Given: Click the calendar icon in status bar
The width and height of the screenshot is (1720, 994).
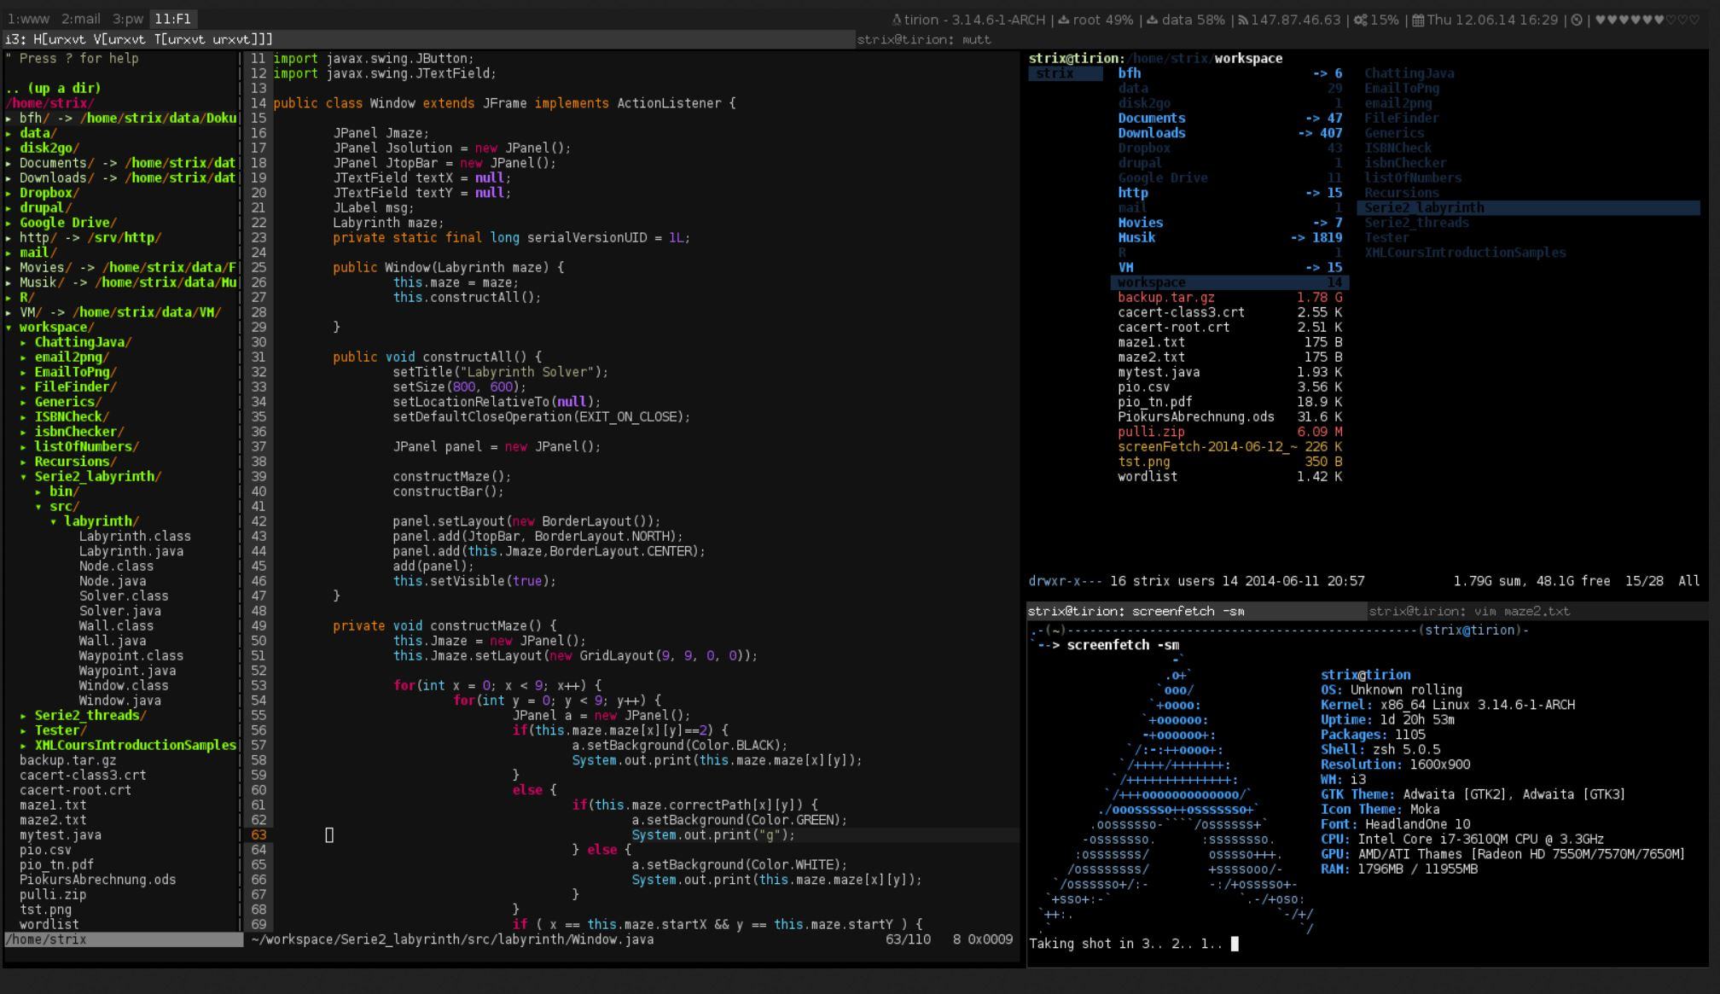Looking at the screenshot, I should point(1418,20).
